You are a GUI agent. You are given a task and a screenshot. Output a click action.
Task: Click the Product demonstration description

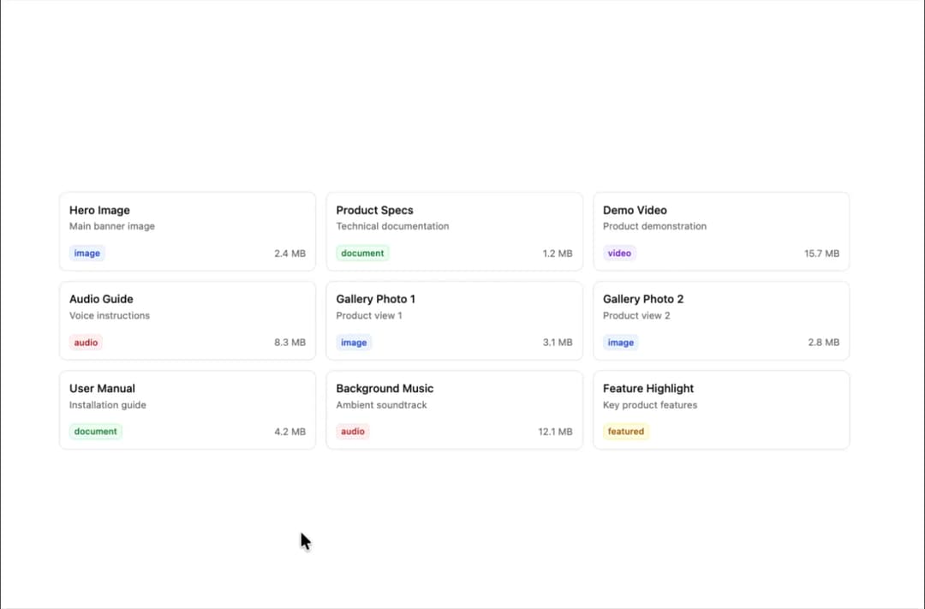[655, 226]
